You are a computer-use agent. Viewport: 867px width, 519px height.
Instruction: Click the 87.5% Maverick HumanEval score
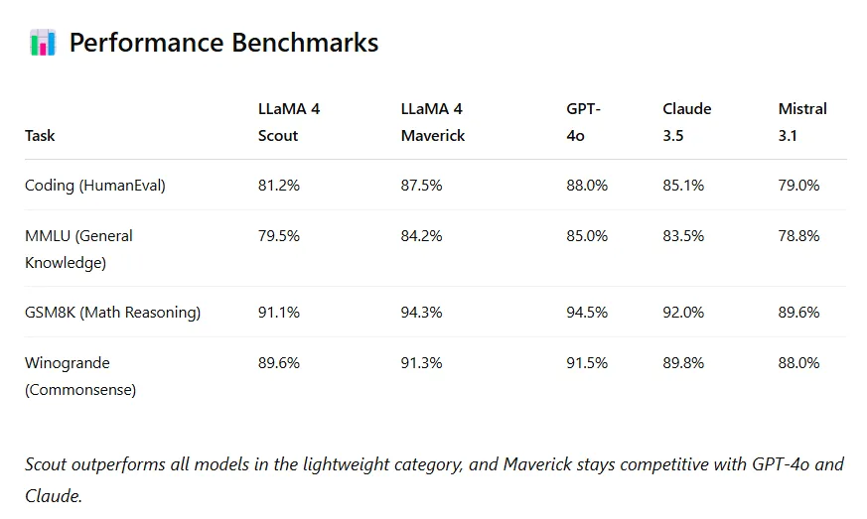[421, 186]
